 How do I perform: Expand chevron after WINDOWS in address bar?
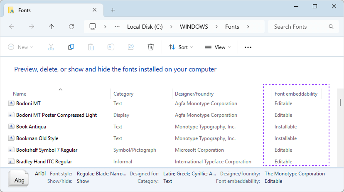pyautogui.click(x=216, y=27)
